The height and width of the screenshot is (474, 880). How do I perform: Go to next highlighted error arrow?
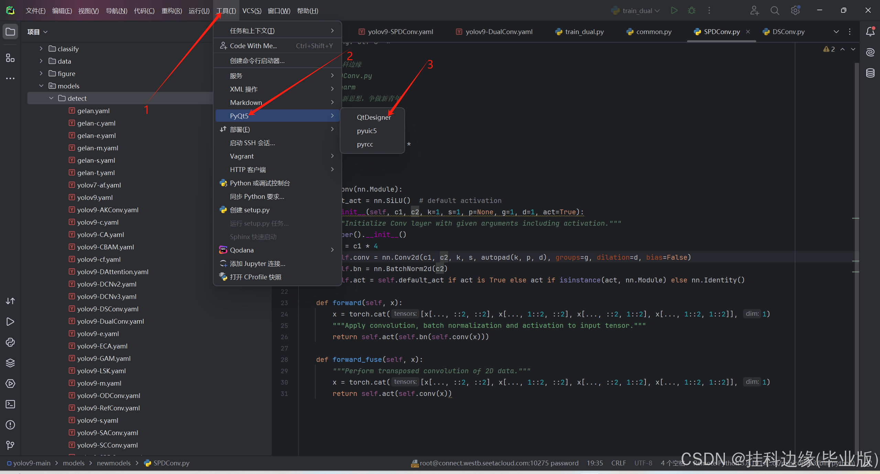point(853,49)
